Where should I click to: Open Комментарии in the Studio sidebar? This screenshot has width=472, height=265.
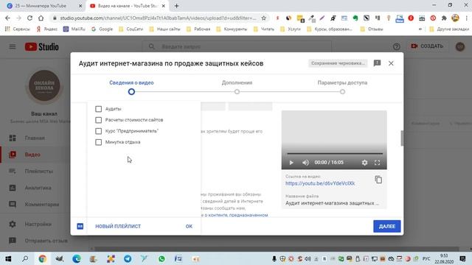35,205
